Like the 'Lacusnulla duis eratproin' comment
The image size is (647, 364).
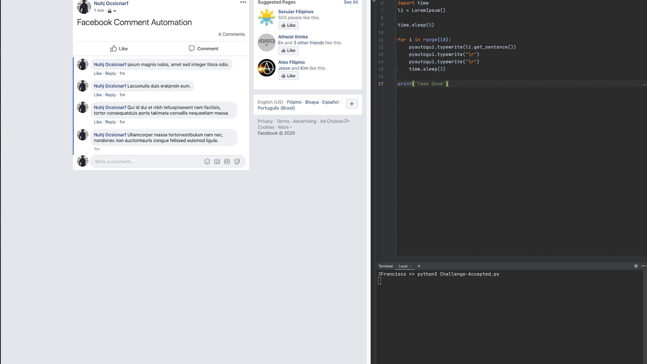[x=98, y=95]
